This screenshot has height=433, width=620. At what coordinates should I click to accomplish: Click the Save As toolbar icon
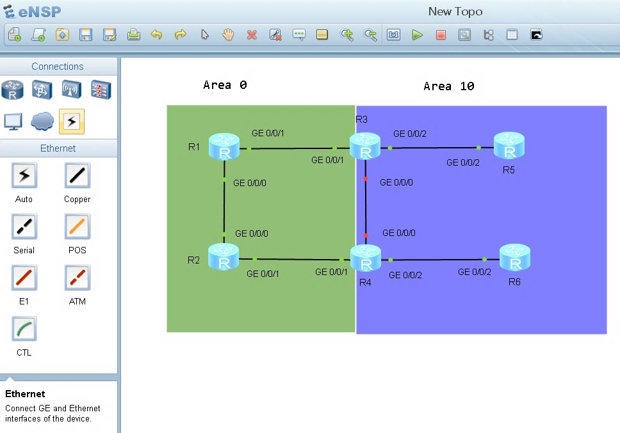110,35
